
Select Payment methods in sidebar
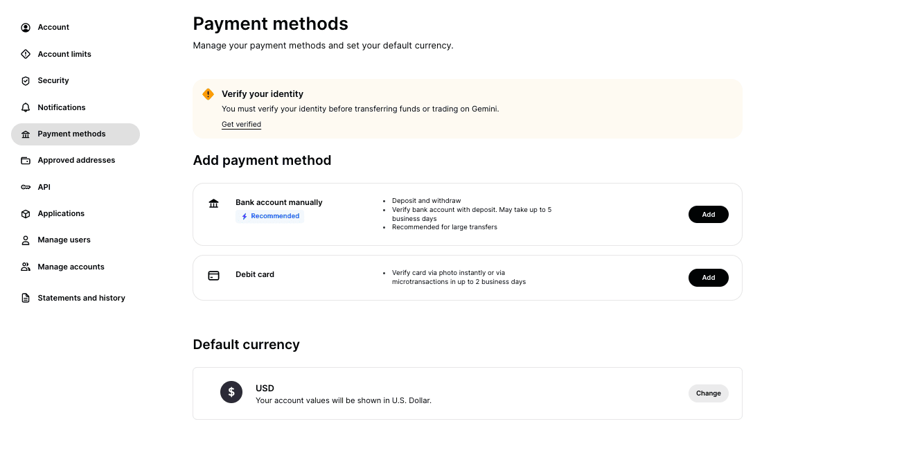click(x=76, y=134)
